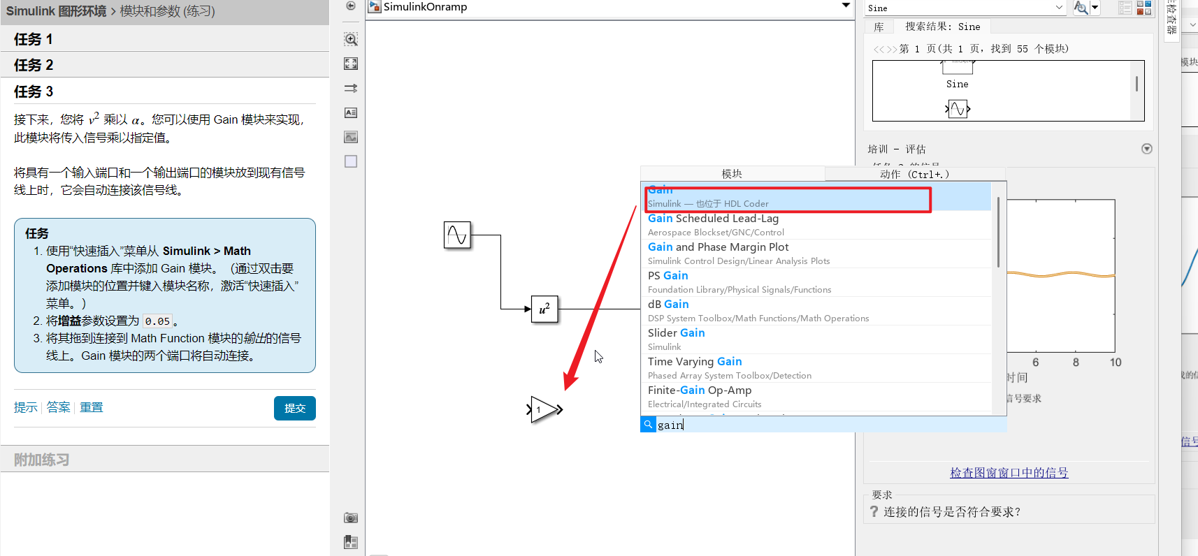Click the 重置 reset link
Viewport: 1198px width, 556px height.
pos(92,407)
